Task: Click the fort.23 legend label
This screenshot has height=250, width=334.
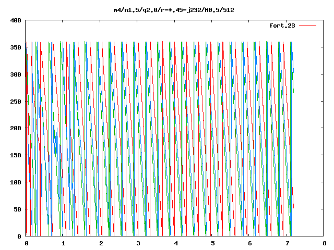Action: pos(282,26)
